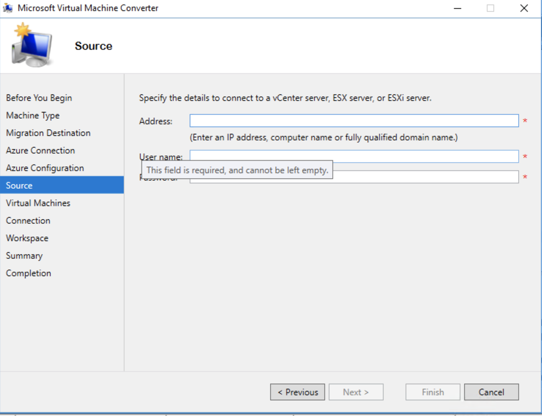Jump to the Azure Connection step
The image size is (542, 416).
[x=40, y=151]
